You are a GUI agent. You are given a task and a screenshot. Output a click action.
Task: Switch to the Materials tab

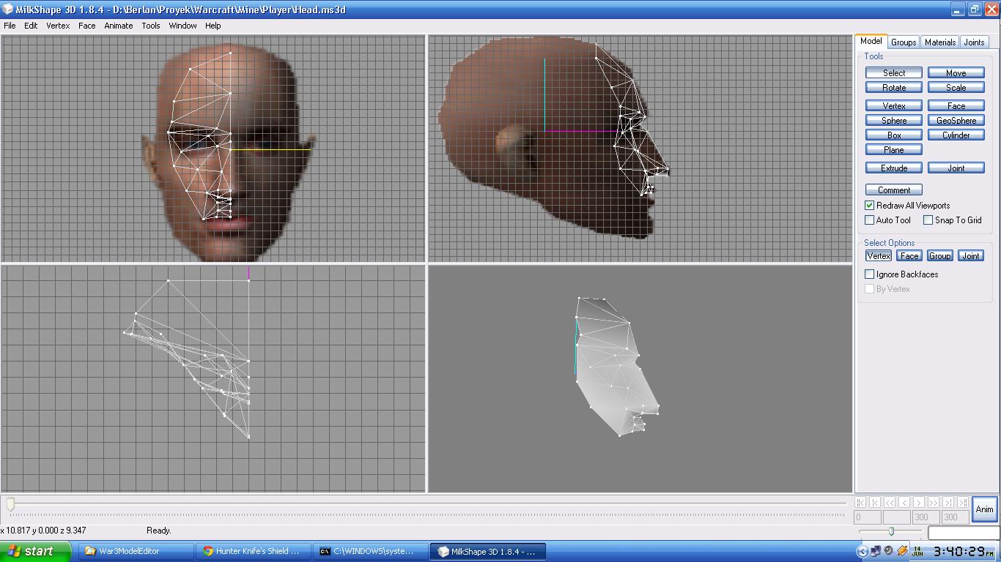pos(939,42)
